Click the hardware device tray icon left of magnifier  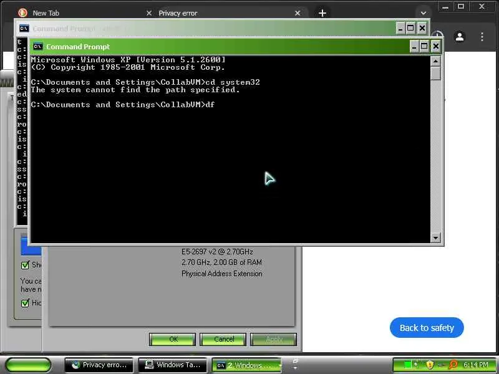tap(442, 365)
